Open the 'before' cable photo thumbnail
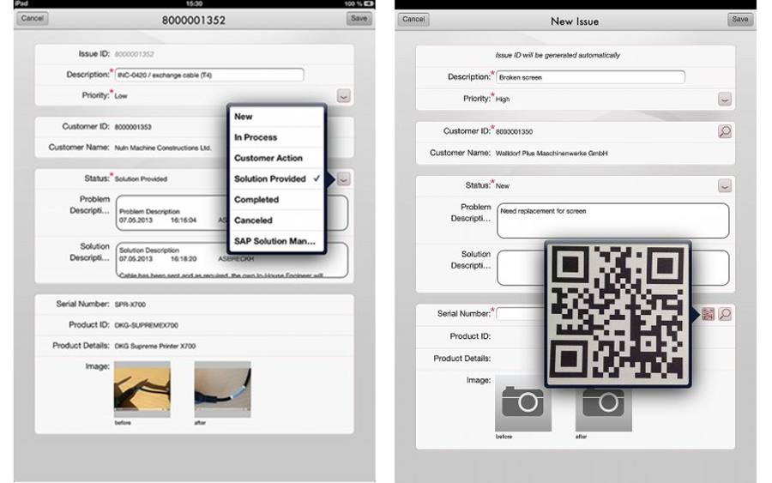 (x=142, y=389)
